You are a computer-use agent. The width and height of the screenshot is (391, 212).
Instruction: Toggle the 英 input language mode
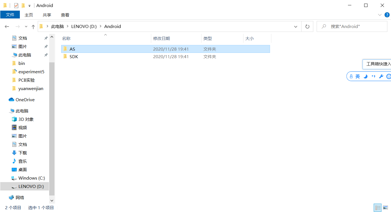tap(358, 76)
